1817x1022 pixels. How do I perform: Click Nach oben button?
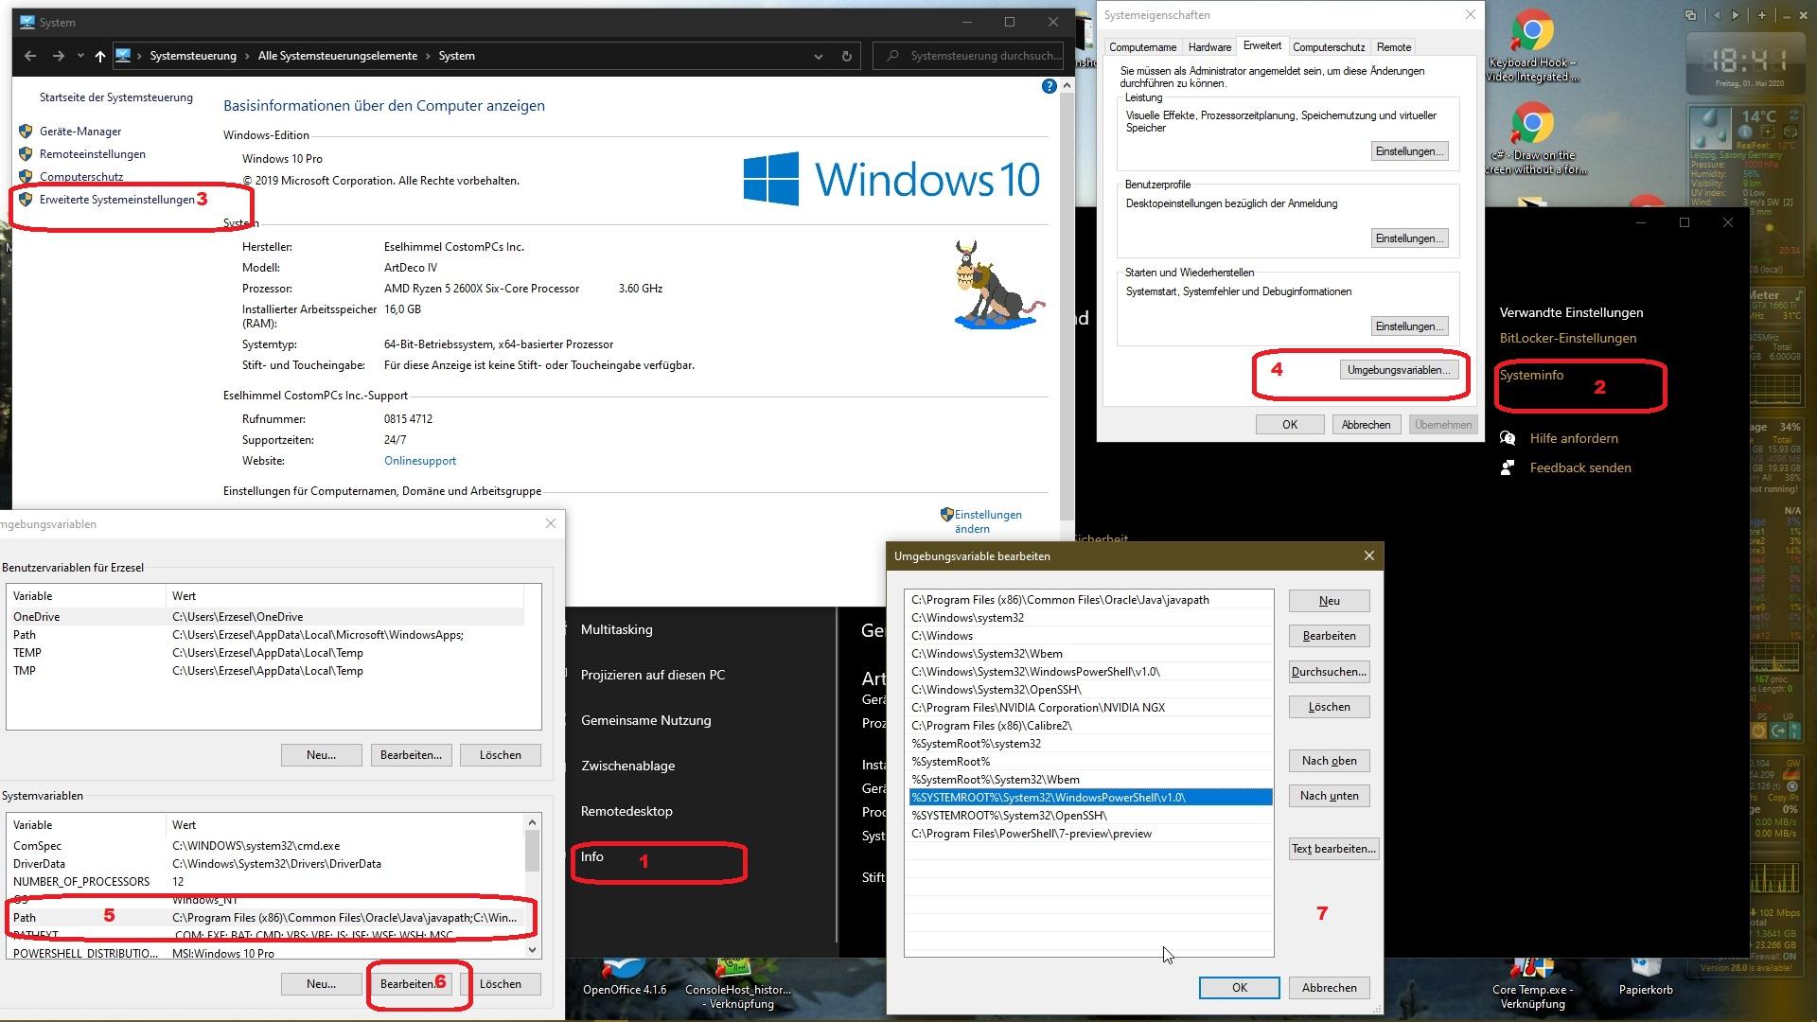pyautogui.click(x=1329, y=761)
